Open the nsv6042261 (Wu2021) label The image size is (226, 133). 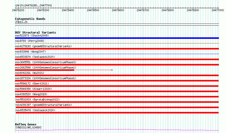point(30,73)
